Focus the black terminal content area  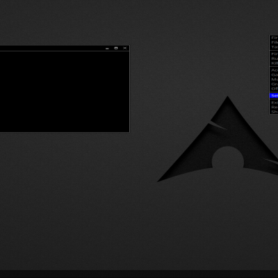(65, 92)
